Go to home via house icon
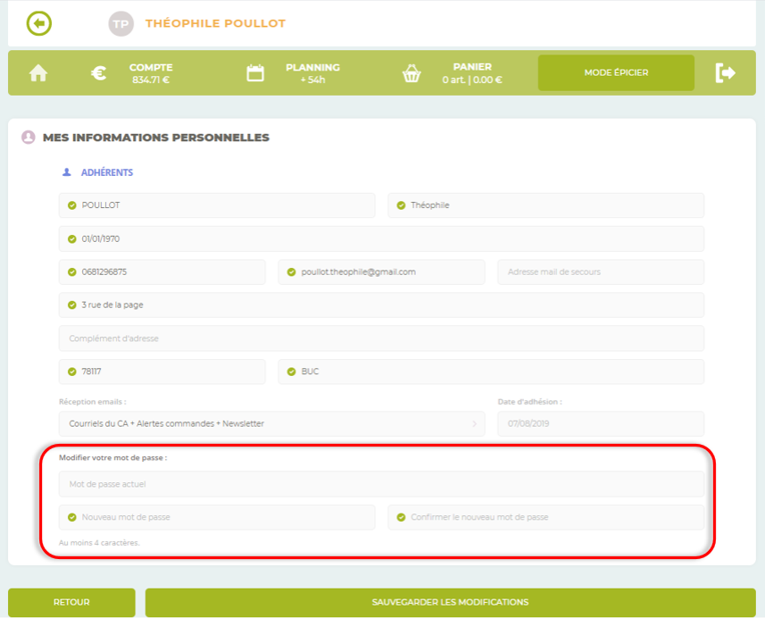 [x=38, y=73]
